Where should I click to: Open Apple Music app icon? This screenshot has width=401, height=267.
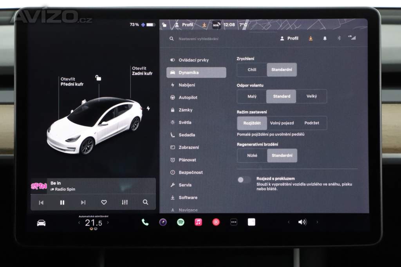coord(199,222)
